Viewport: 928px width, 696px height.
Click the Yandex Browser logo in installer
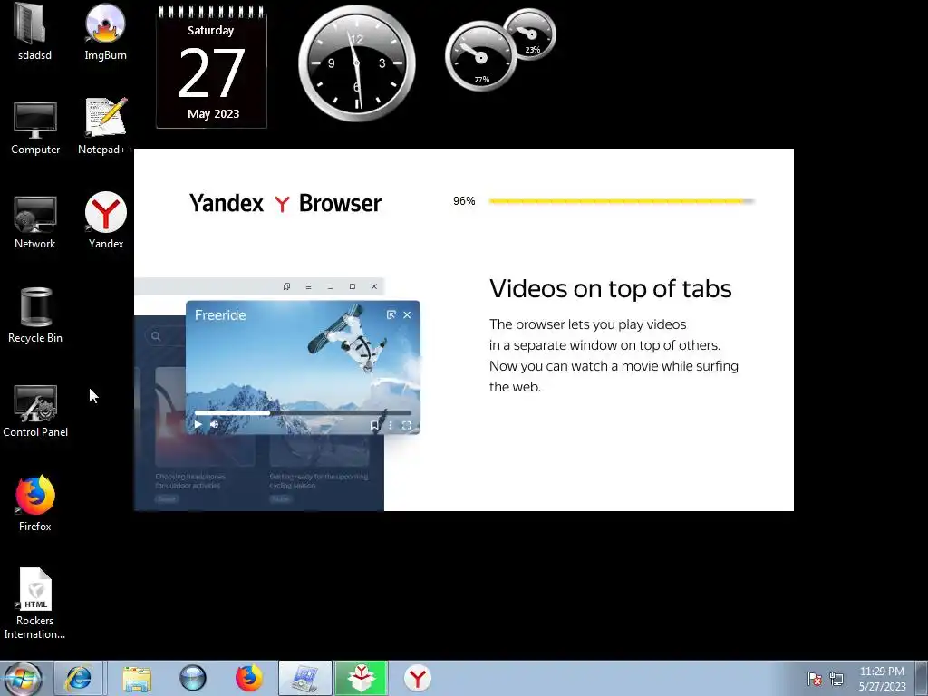coord(285,203)
